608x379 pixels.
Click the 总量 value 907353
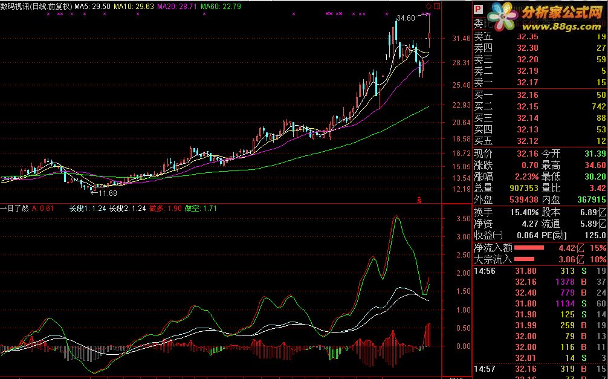[524, 188]
